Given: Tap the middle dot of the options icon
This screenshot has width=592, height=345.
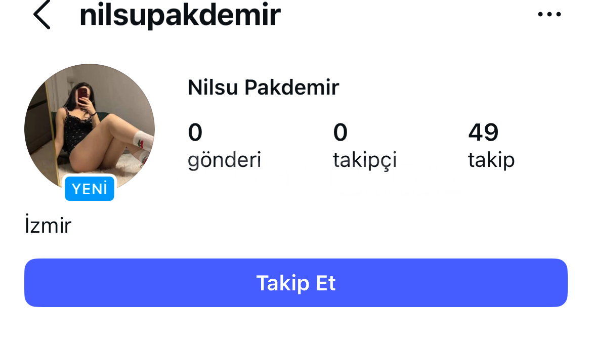Looking at the screenshot, I should pos(549,15).
